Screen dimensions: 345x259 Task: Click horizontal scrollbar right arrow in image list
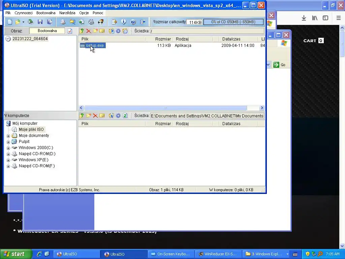click(x=261, y=108)
